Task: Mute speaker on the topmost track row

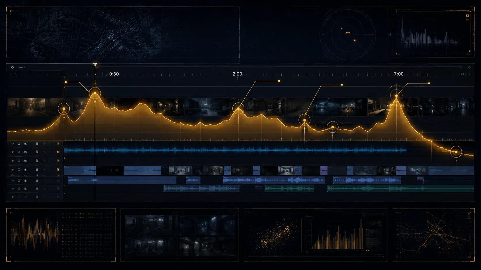Action: pos(44,143)
